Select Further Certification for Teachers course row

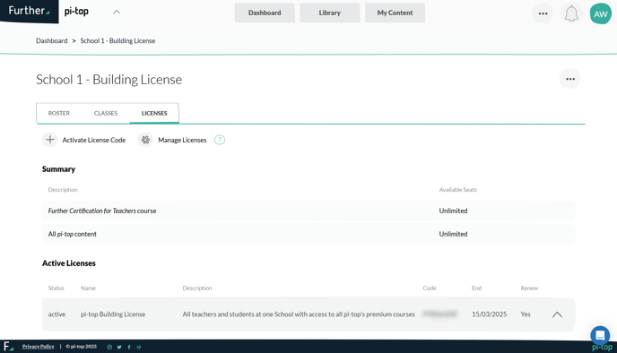[x=308, y=211]
